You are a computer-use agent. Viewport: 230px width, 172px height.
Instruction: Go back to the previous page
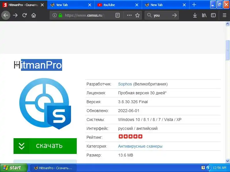6,15
